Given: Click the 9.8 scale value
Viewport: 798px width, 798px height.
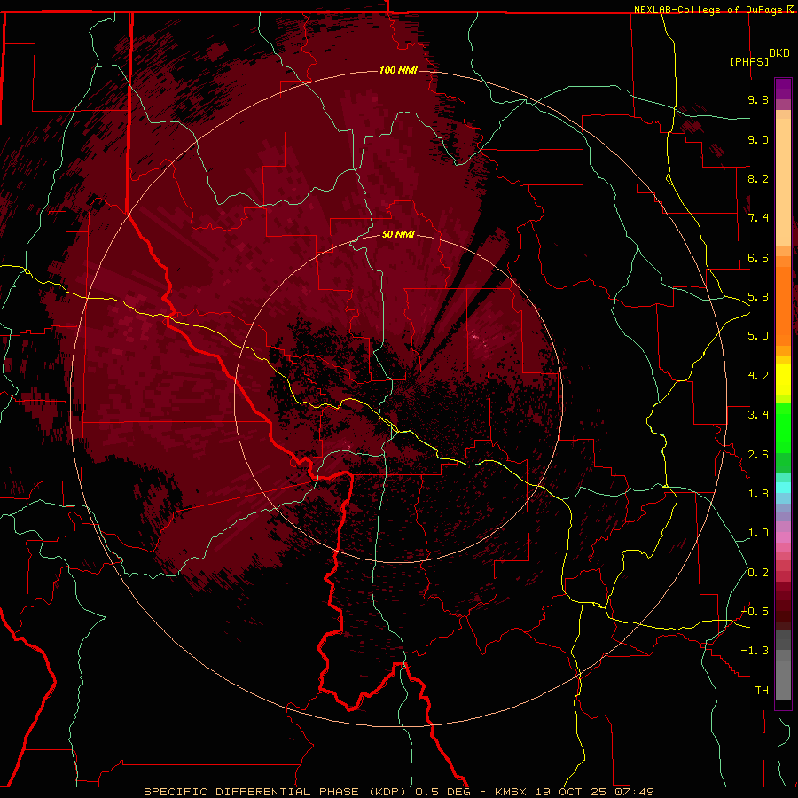Looking at the screenshot, I should click(x=758, y=99).
